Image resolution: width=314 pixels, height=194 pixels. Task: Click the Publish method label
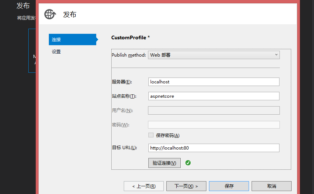[x=129, y=55]
